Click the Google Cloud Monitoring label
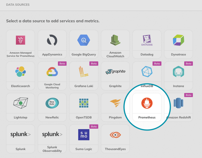Viewport: 202px width, 158px height. point(52,86)
